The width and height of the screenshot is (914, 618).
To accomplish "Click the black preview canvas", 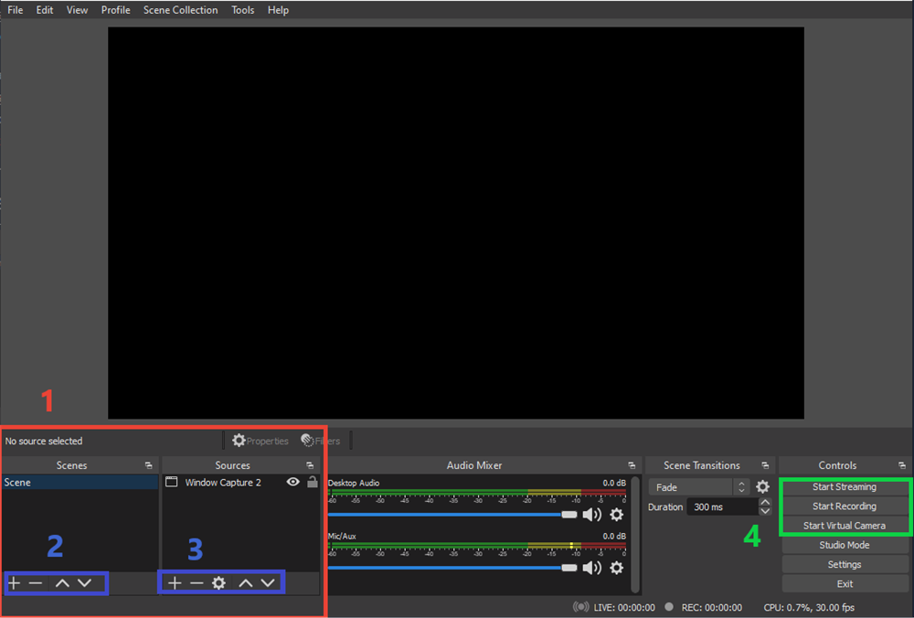I will click(x=456, y=223).
